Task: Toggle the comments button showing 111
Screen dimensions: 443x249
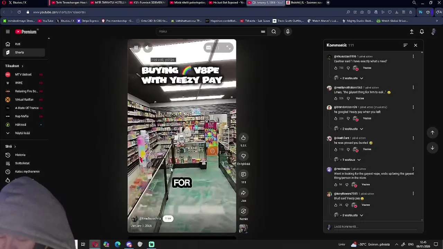Action: click(243, 174)
